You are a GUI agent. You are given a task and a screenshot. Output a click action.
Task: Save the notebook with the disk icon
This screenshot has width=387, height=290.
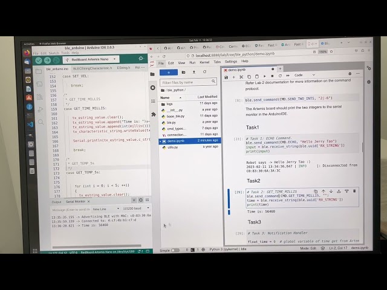226,77
